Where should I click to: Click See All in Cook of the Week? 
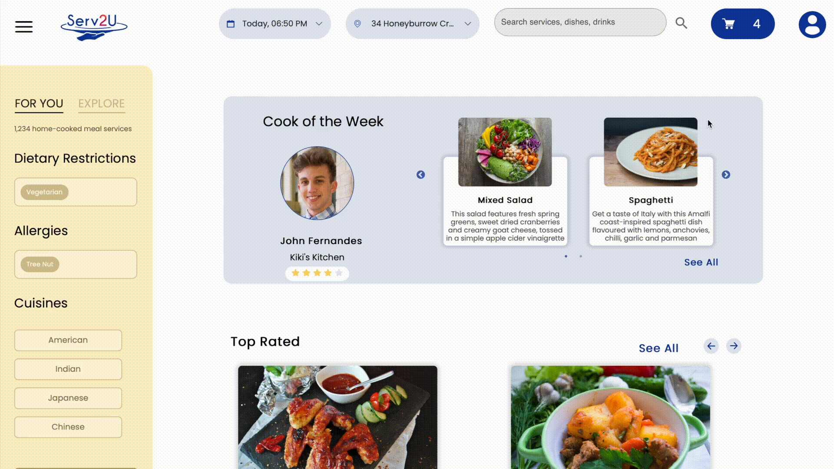click(701, 262)
